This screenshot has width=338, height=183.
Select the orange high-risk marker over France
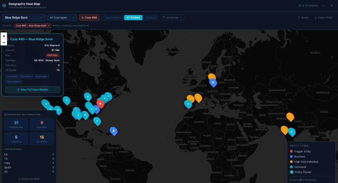point(198,97)
